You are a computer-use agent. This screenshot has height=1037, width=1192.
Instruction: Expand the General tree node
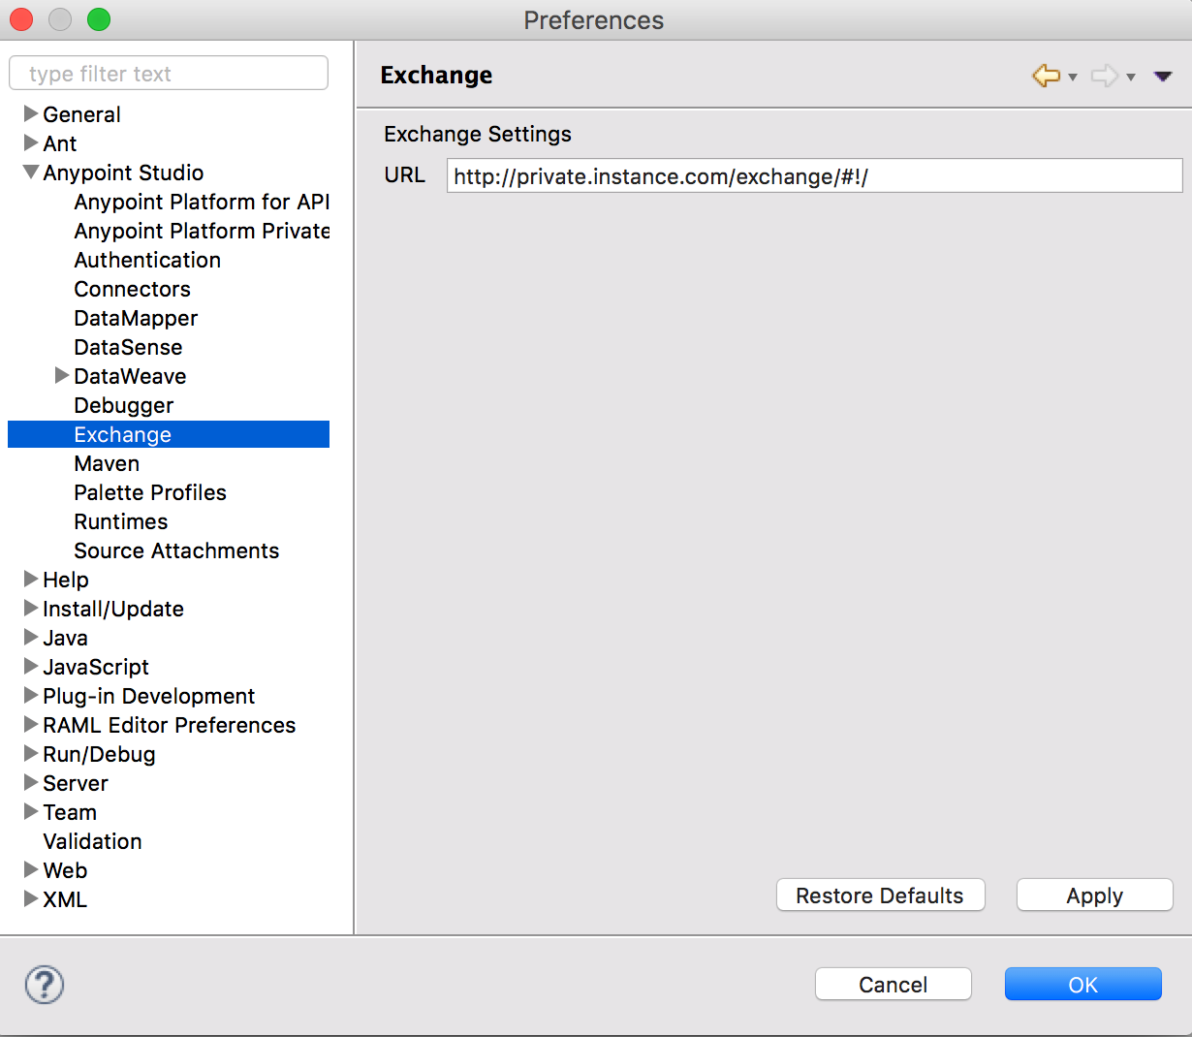29,114
